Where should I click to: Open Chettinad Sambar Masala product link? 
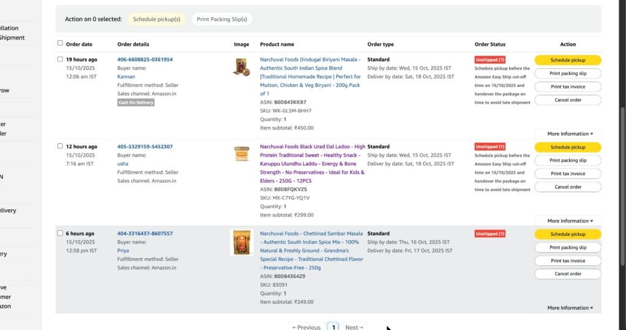[312, 251]
